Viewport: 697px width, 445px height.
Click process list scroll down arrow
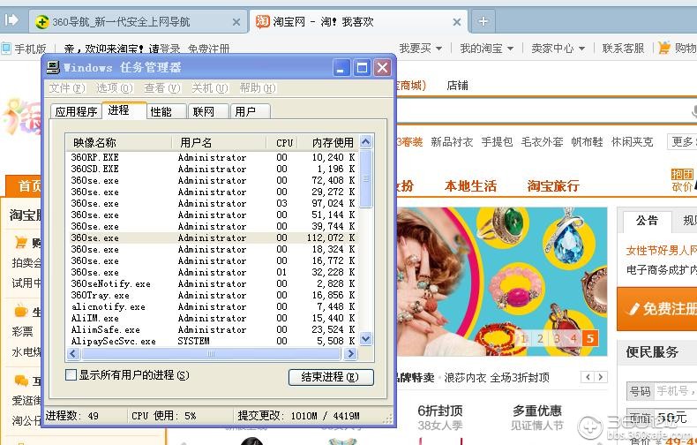click(x=366, y=339)
